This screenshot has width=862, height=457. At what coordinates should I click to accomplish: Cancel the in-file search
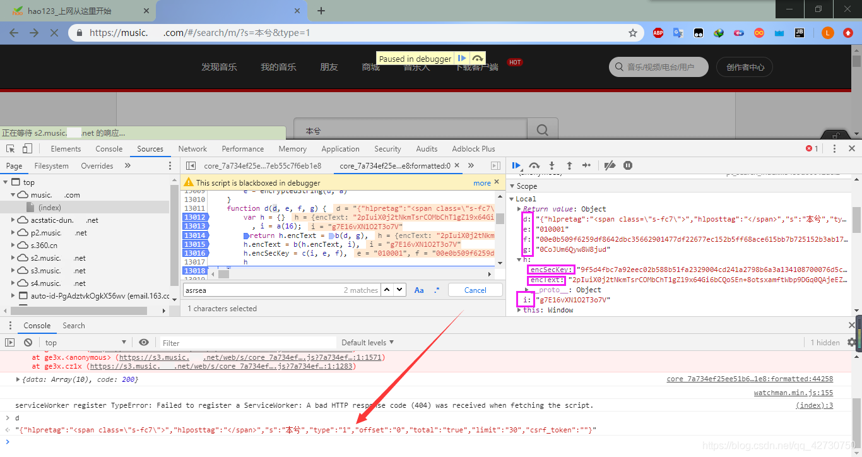click(475, 290)
